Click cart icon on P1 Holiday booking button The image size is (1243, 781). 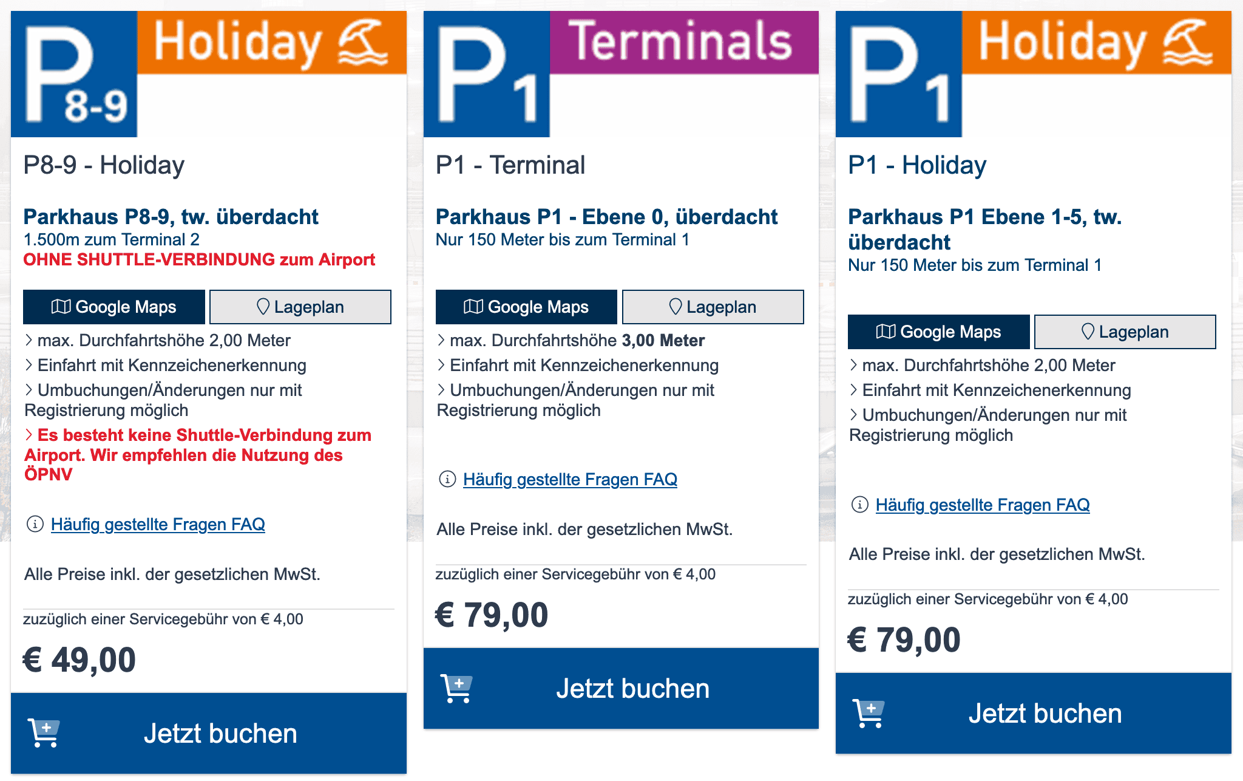(x=869, y=714)
